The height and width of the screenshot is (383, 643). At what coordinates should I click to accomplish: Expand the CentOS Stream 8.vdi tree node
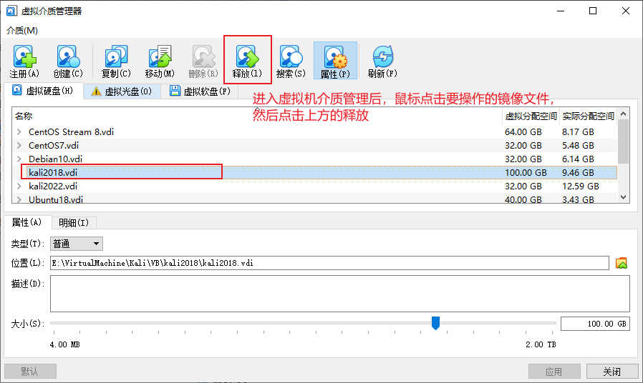[19, 132]
